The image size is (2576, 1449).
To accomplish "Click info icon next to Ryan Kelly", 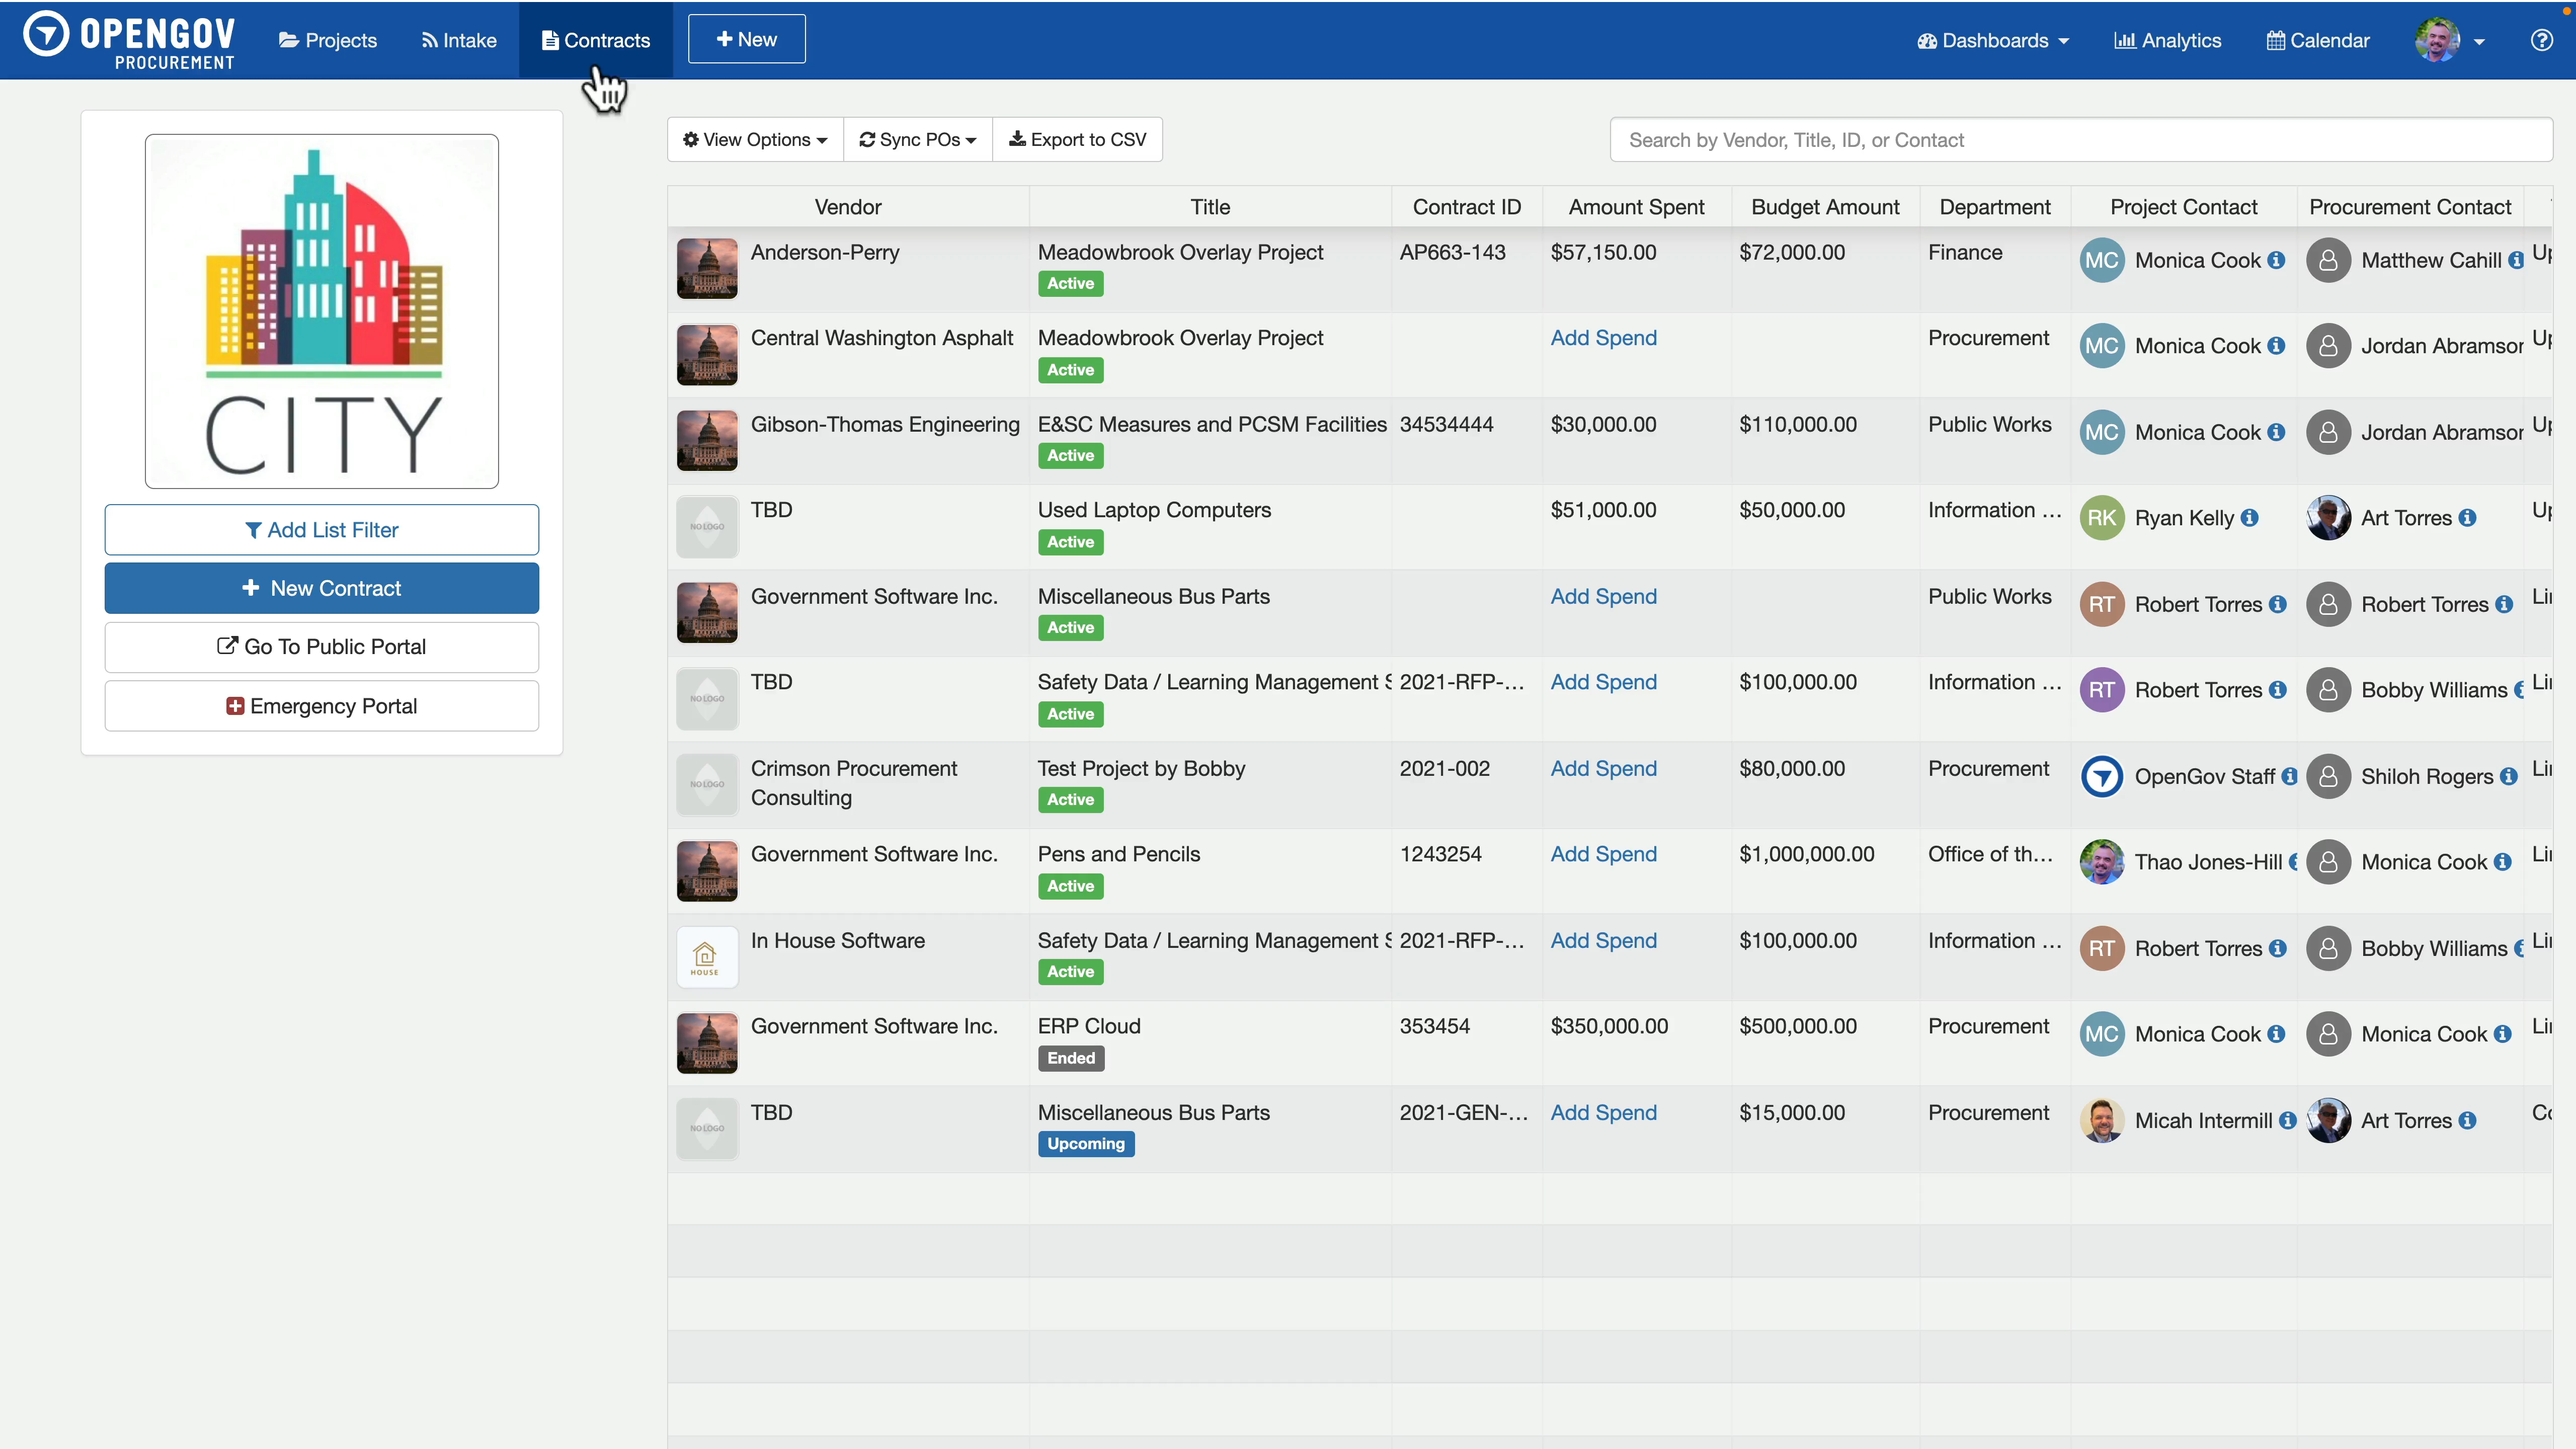I will click(x=2250, y=518).
